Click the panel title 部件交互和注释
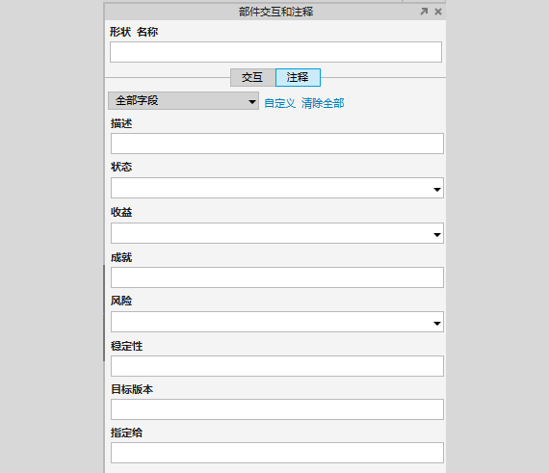549x473 pixels. (x=275, y=12)
